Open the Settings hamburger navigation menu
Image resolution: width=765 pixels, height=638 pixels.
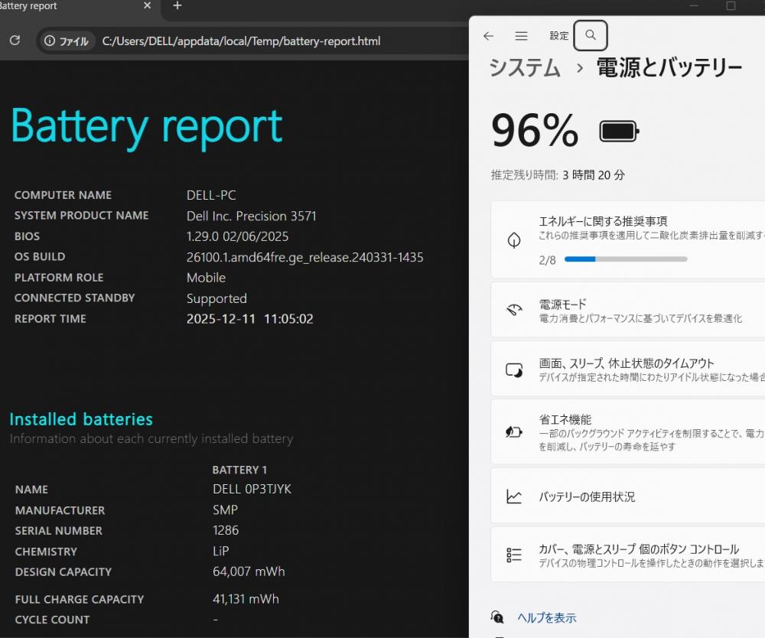pos(521,36)
